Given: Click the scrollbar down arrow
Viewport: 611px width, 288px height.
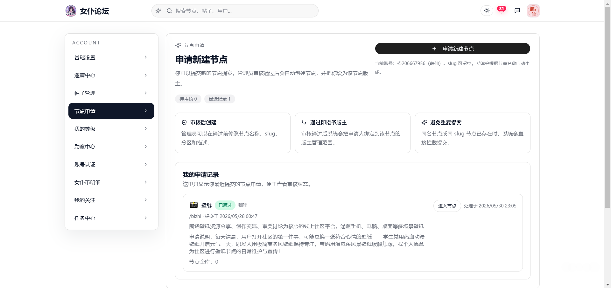Looking at the screenshot, I should click(607, 285).
